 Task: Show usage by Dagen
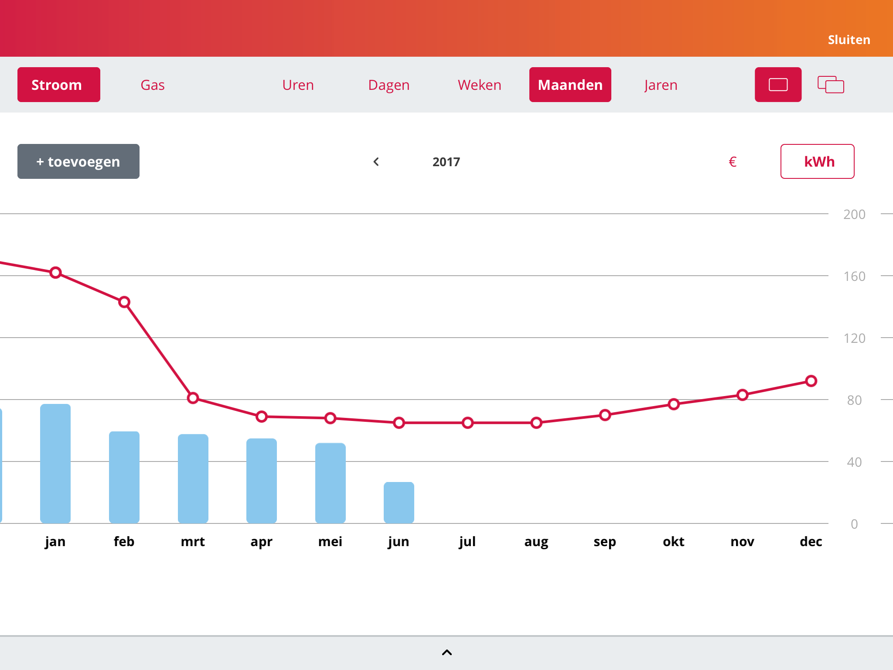(389, 85)
